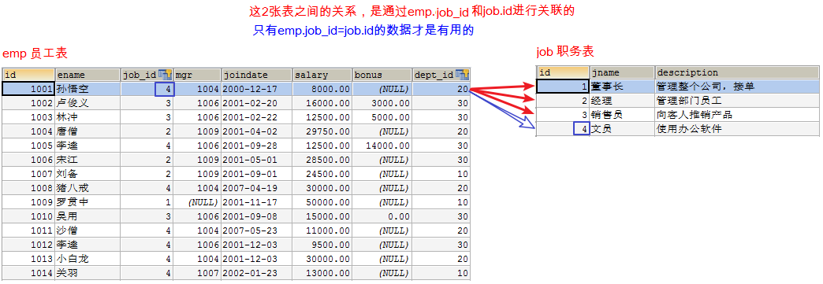The height and width of the screenshot is (284, 823).
Task: Click the joindate column header
Action: pos(257,75)
